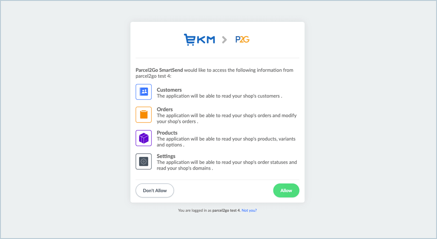Click the blue Customers permission icon

144,92
